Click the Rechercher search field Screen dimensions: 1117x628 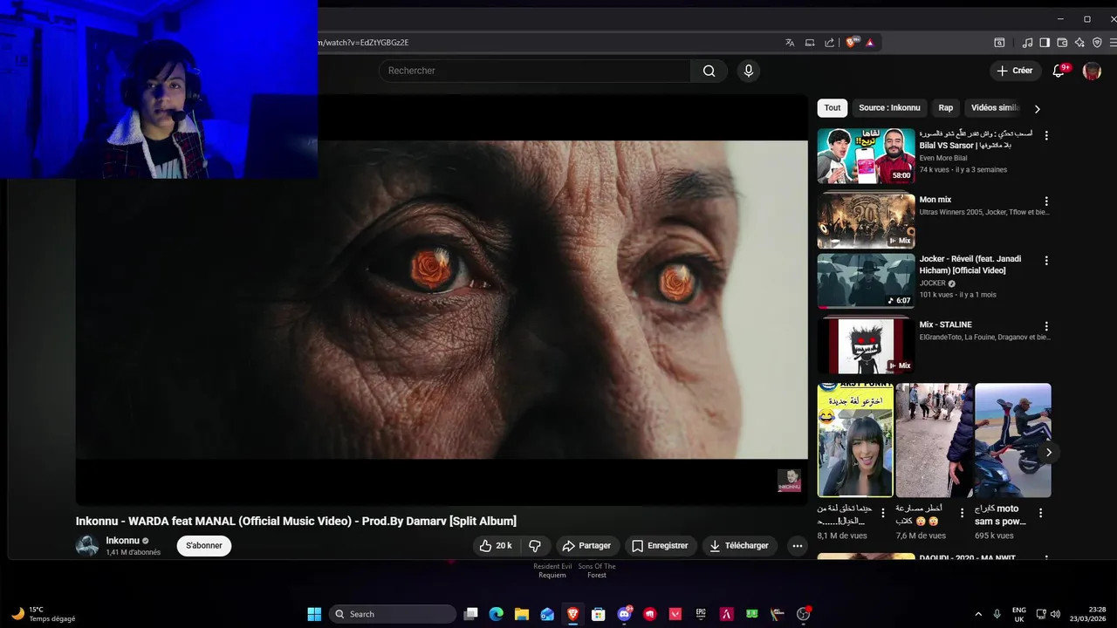pyautogui.click(x=535, y=71)
